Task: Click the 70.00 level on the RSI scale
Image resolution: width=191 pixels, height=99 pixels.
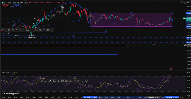Action: (x=189, y=76)
